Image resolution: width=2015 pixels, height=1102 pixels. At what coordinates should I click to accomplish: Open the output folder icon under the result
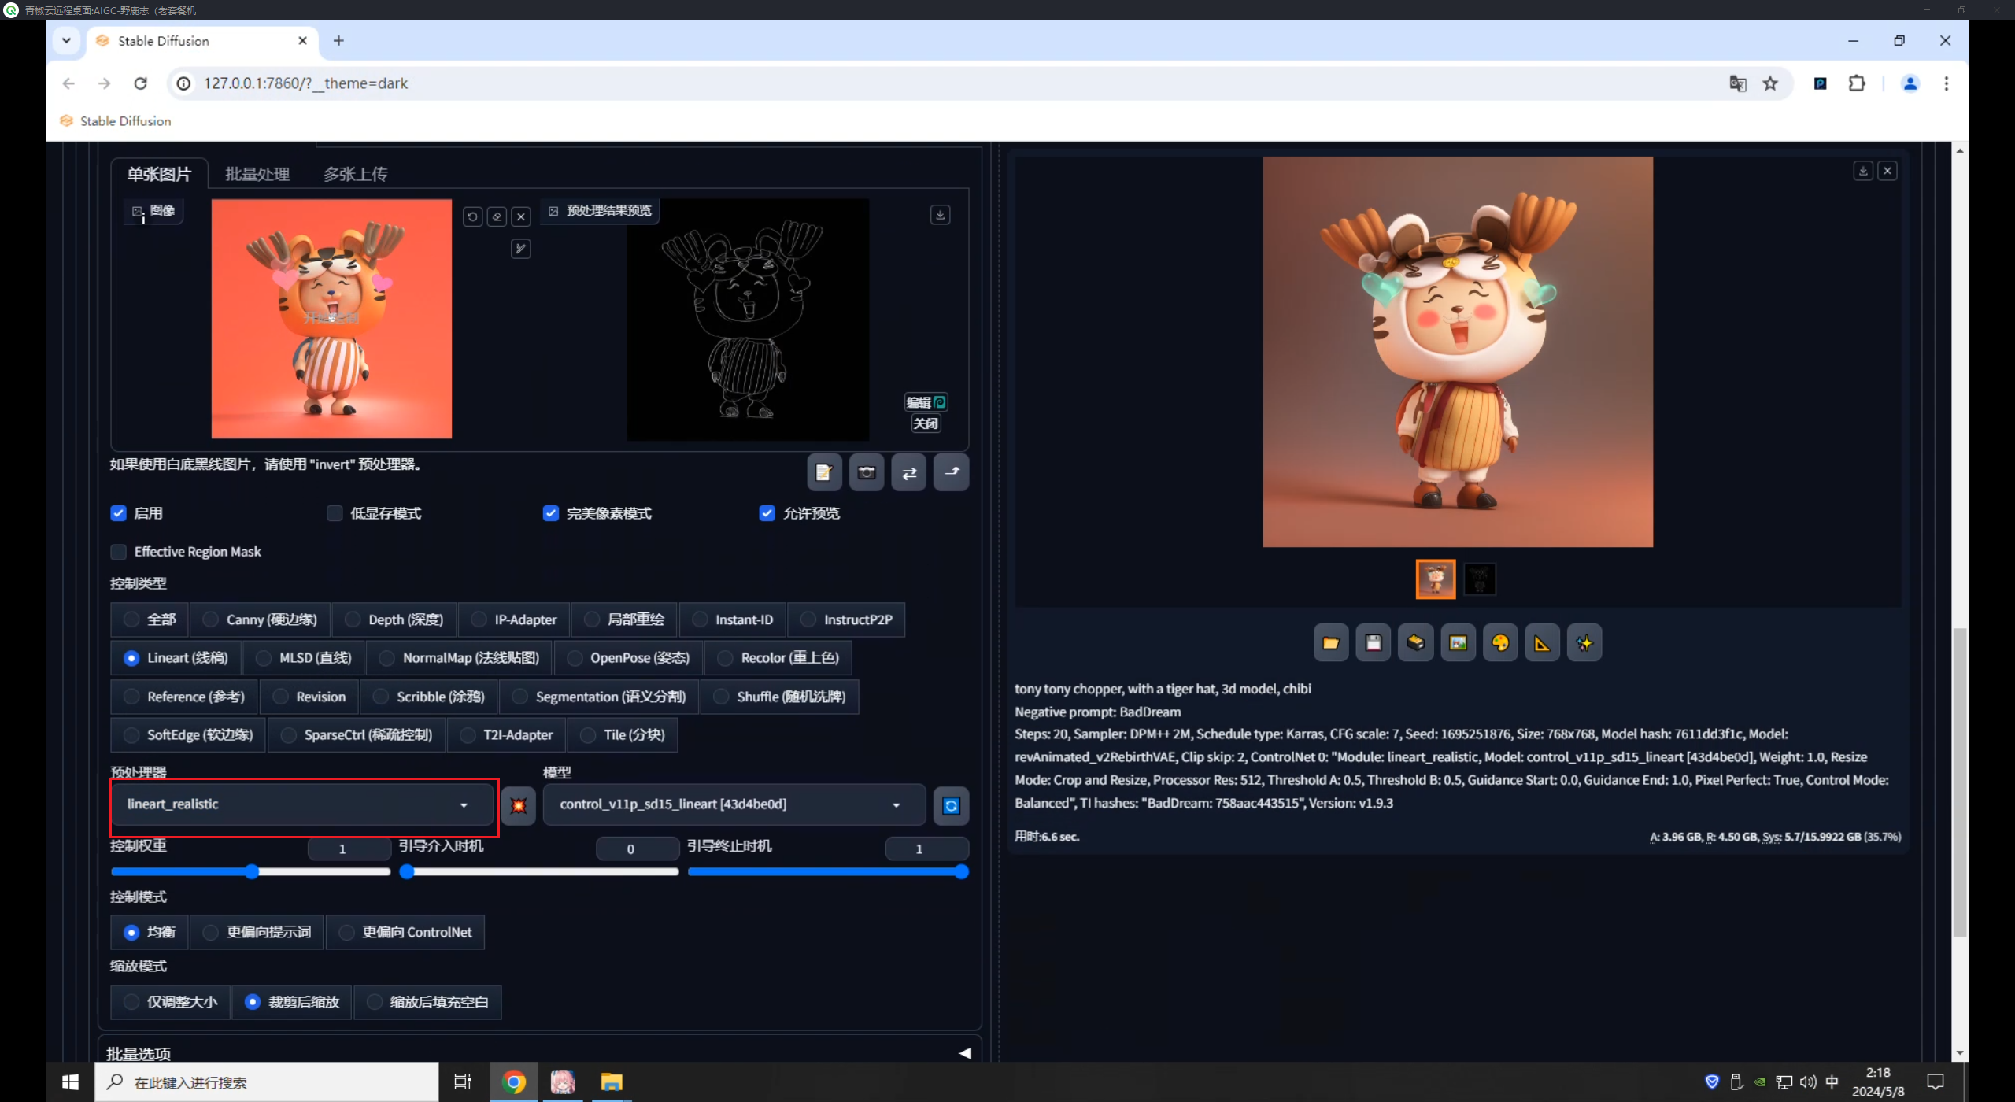1331,643
